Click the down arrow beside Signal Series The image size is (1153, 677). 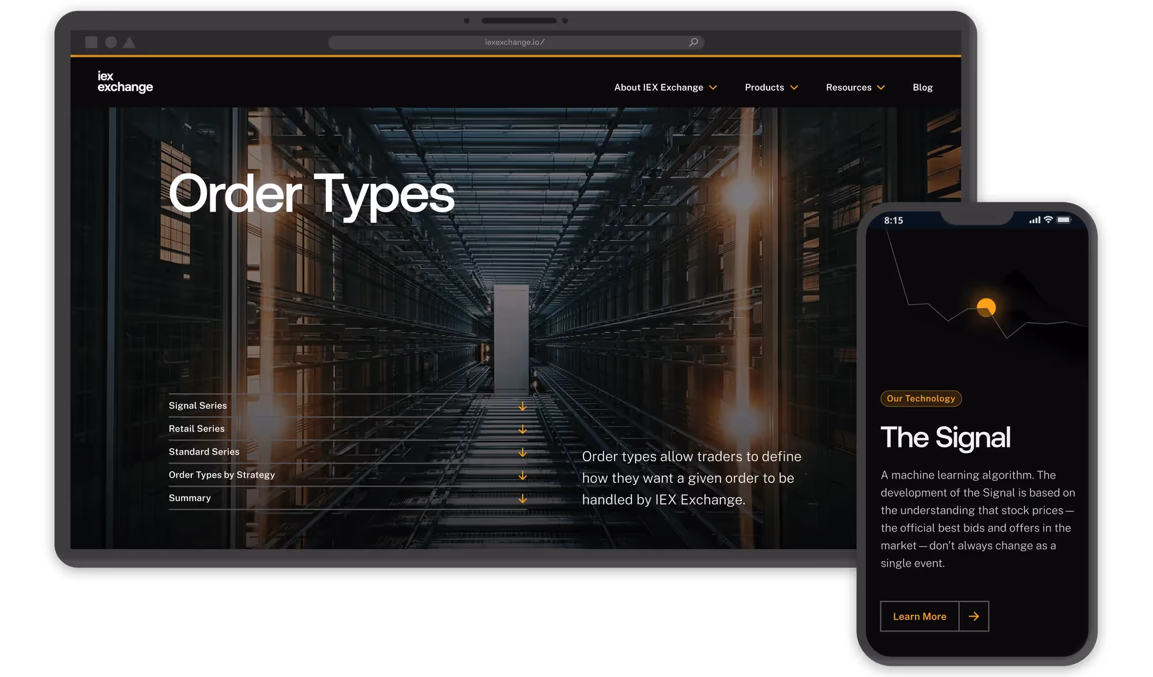point(522,406)
